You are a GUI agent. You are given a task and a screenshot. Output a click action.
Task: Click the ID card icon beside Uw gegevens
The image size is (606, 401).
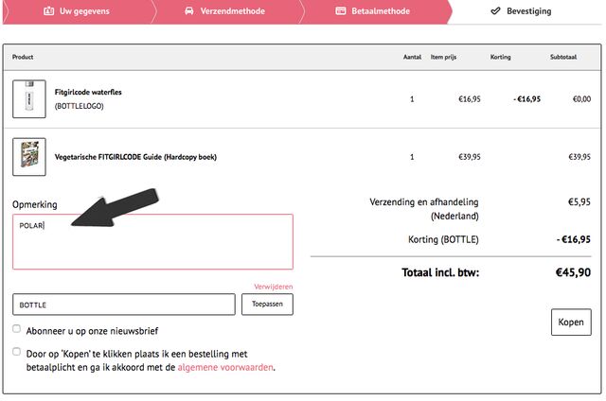(x=49, y=11)
